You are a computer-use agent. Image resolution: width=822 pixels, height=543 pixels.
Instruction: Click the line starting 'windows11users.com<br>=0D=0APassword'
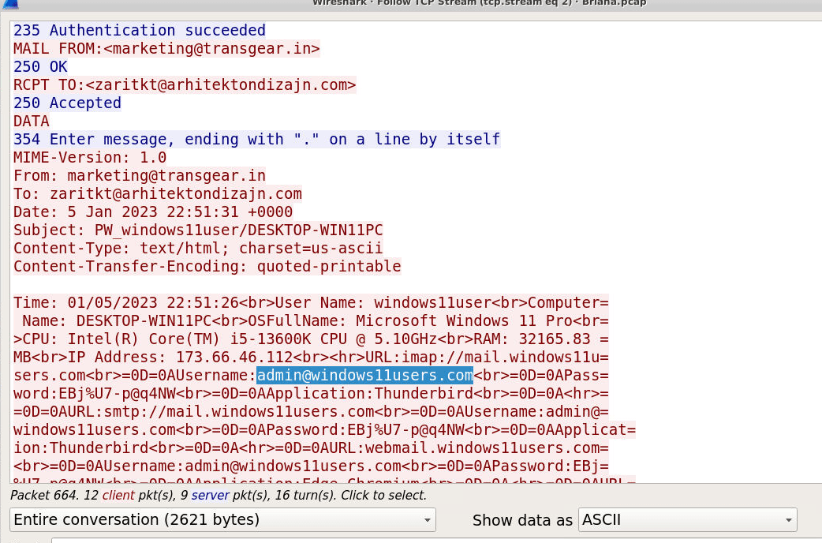point(324,429)
